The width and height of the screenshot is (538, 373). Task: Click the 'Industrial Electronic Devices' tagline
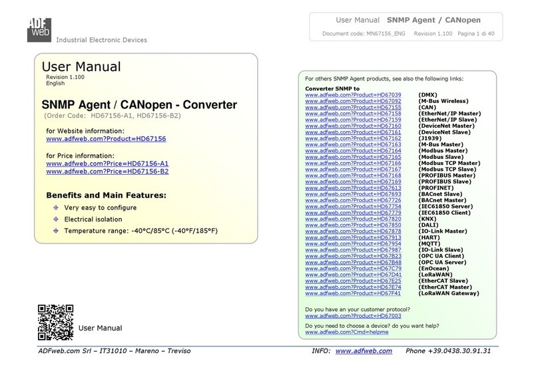point(102,40)
